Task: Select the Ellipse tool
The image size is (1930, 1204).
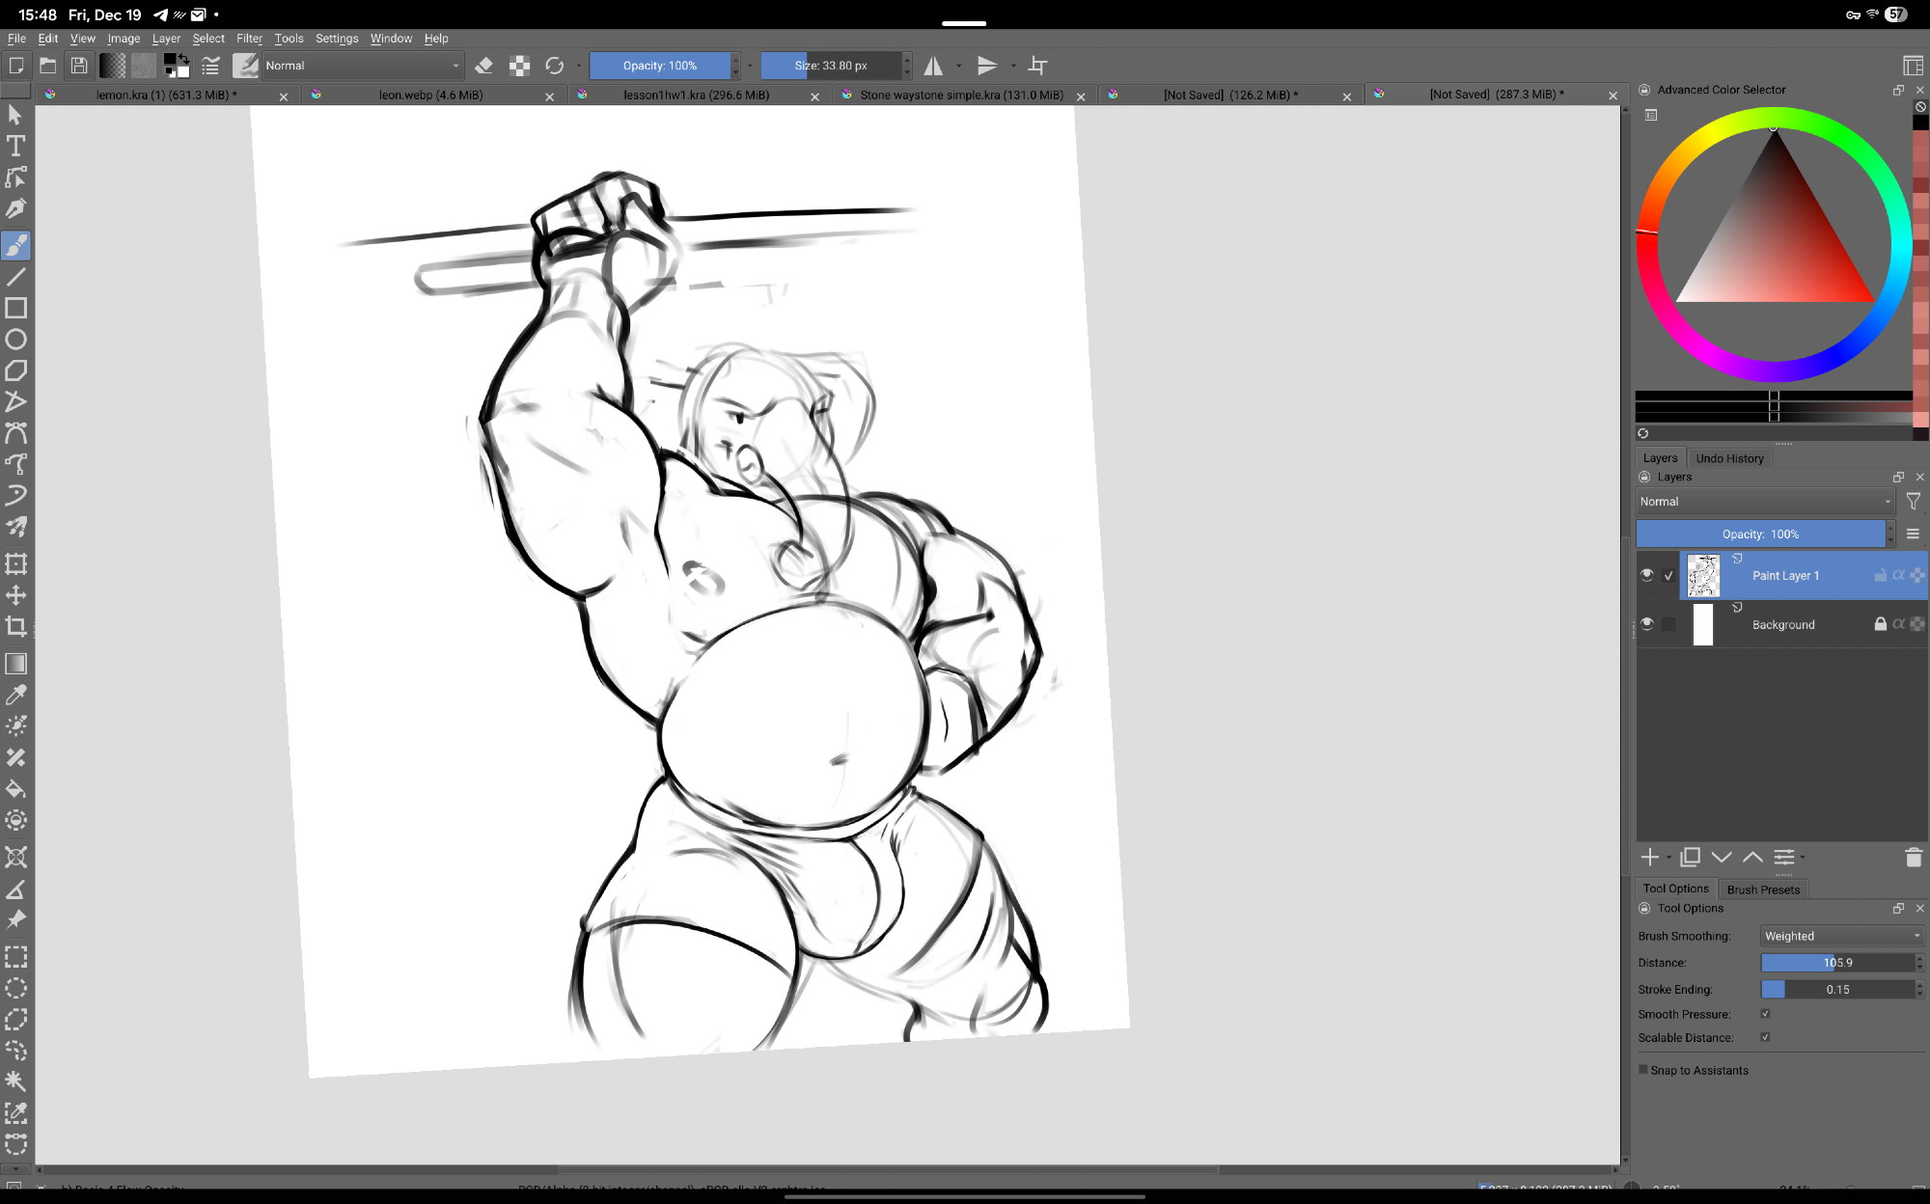Action: click(x=15, y=340)
